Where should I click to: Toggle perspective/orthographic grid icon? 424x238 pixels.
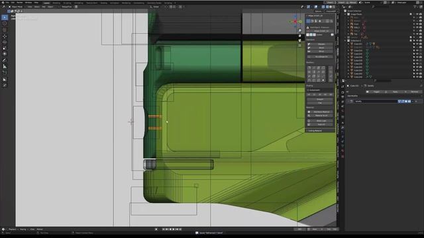click(299, 46)
